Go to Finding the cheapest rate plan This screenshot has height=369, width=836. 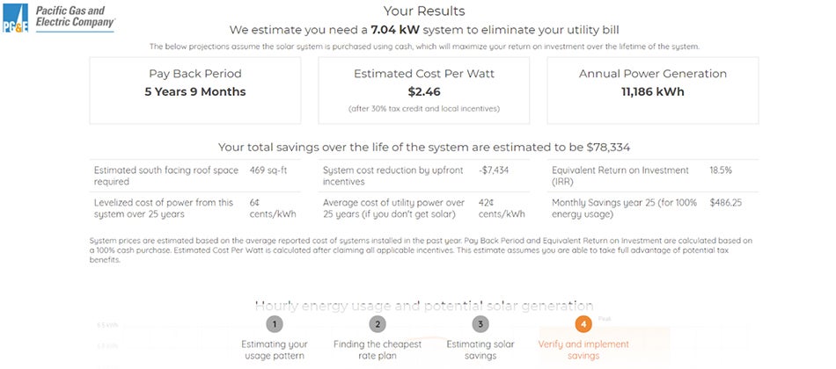point(377,350)
